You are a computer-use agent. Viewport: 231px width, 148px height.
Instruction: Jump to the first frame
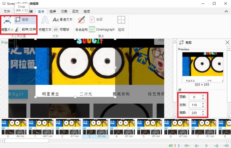[187, 146]
